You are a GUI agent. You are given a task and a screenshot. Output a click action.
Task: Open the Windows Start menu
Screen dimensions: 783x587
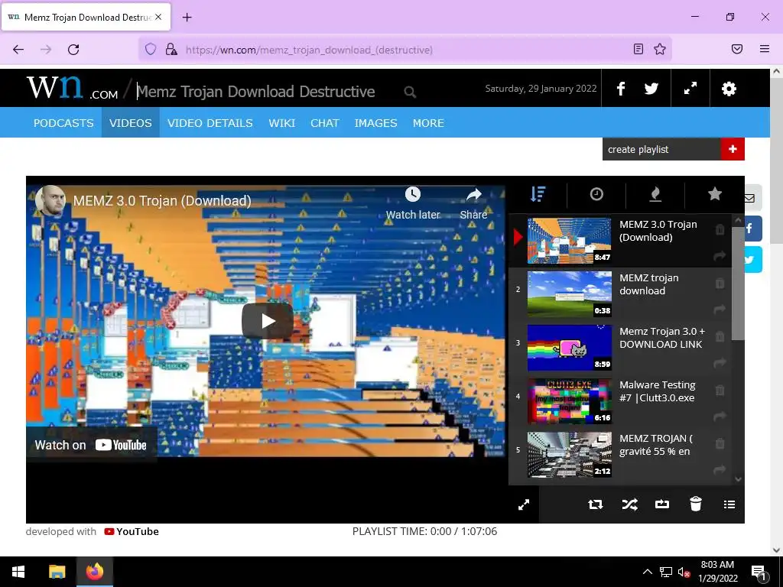click(18, 572)
